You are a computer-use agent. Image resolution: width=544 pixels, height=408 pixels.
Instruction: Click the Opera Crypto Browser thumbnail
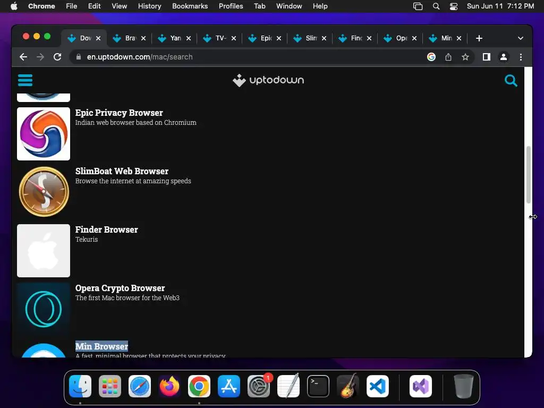tap(44, 309)
